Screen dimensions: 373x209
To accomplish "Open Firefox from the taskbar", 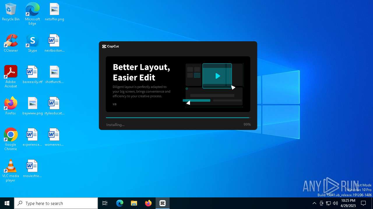I will (148, 203).
